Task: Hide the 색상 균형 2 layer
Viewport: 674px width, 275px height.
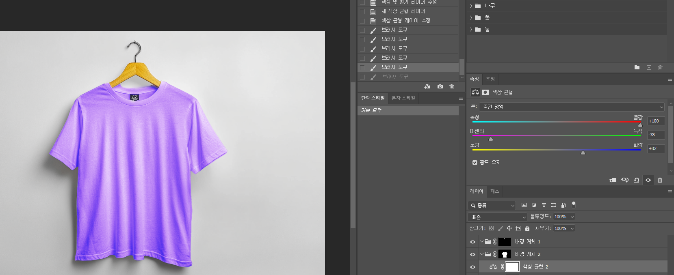Action: point(472,267)
